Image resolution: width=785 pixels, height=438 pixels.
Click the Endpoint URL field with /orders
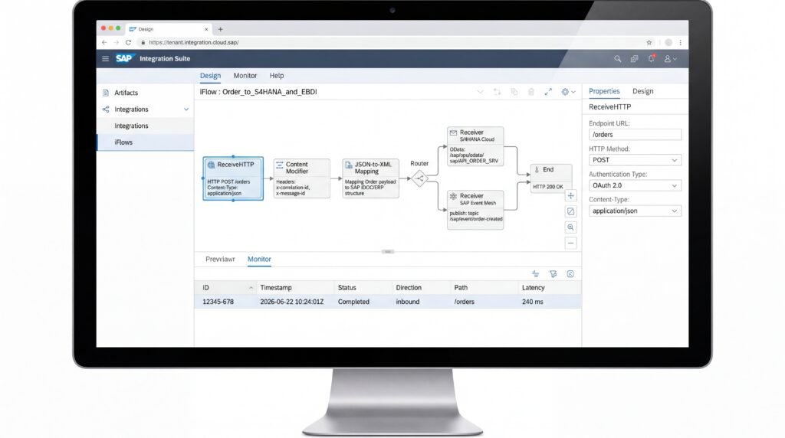635,135
